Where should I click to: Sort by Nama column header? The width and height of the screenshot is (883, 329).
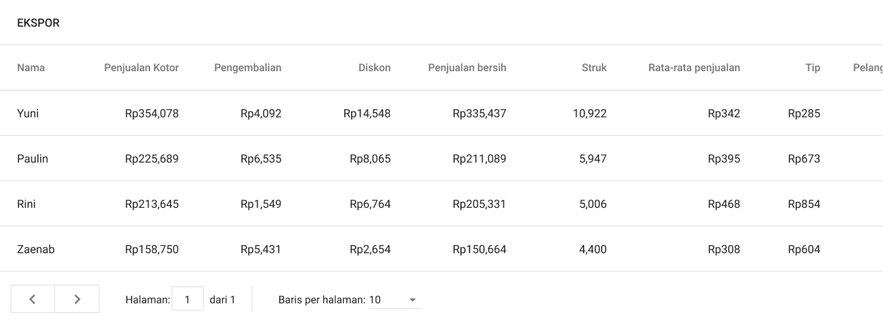click(30, 68)
